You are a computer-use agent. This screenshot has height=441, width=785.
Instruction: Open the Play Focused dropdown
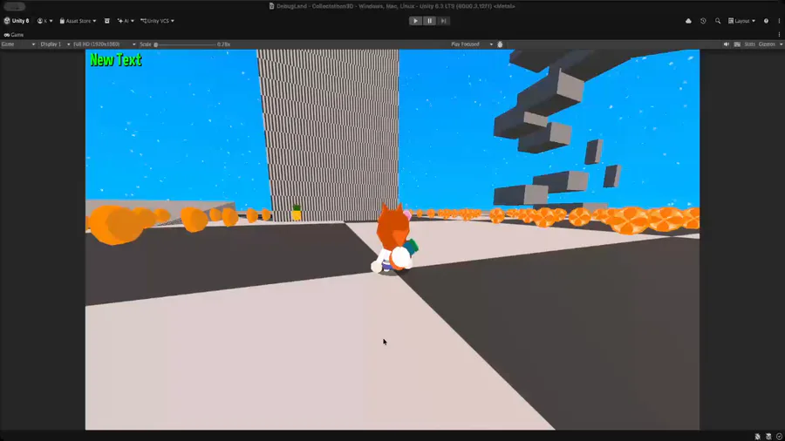(472, 44)
